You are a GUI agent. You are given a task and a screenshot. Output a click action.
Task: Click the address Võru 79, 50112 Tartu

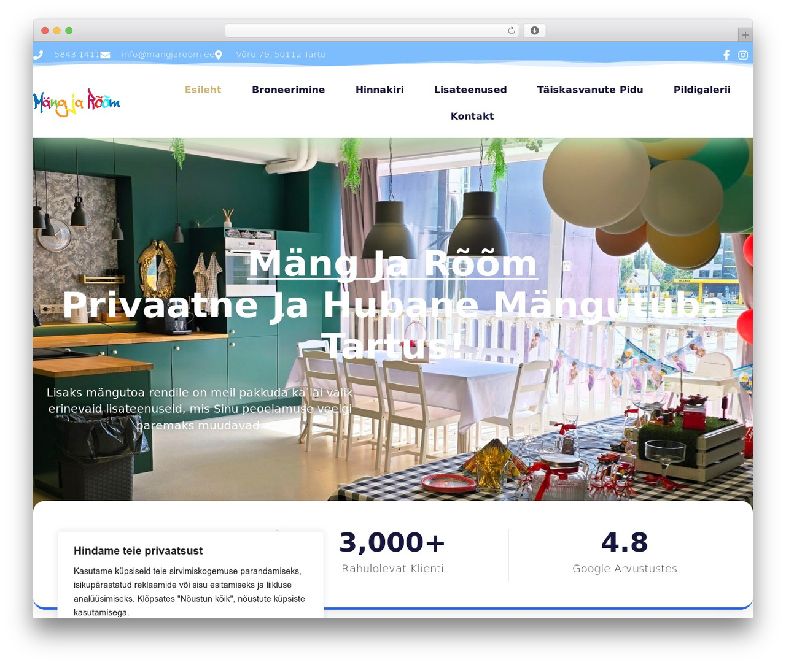[281, 55]
